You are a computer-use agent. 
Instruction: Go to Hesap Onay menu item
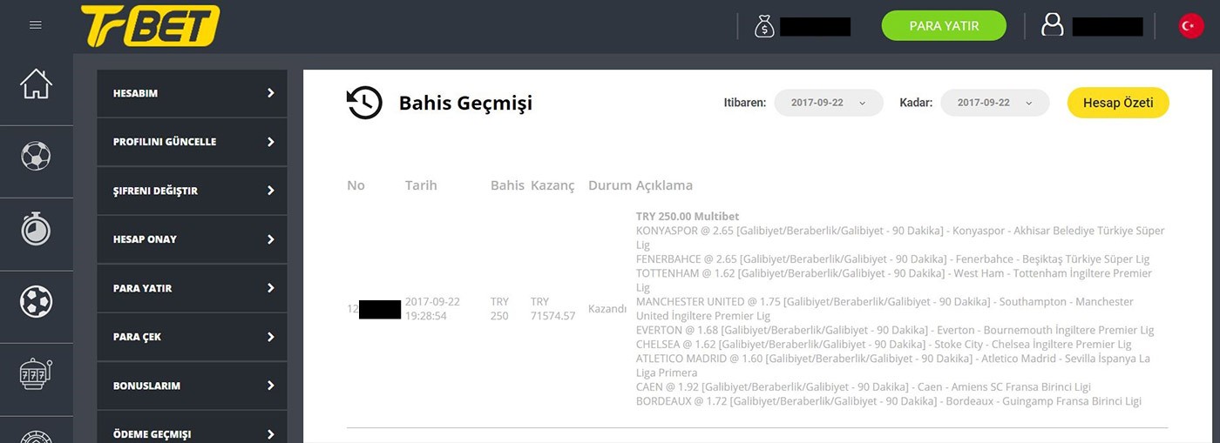coord(192,239)
